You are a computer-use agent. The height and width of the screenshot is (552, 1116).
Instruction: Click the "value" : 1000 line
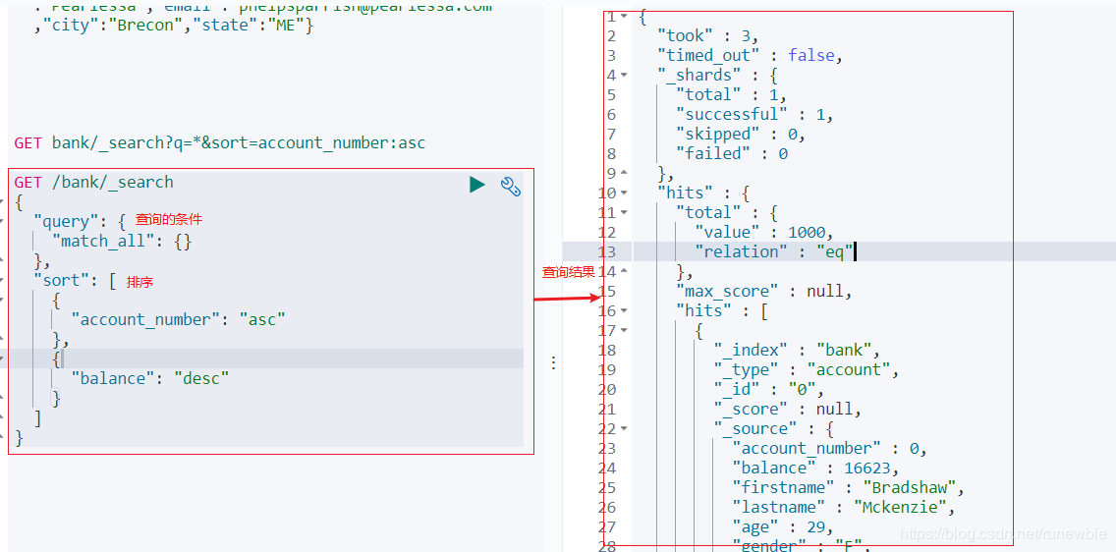764,232
